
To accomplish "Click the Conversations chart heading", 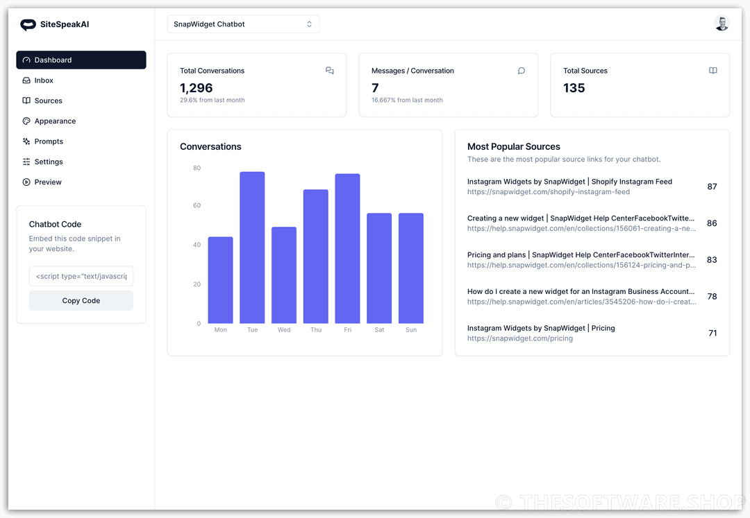I will click(x=210, y=146).
